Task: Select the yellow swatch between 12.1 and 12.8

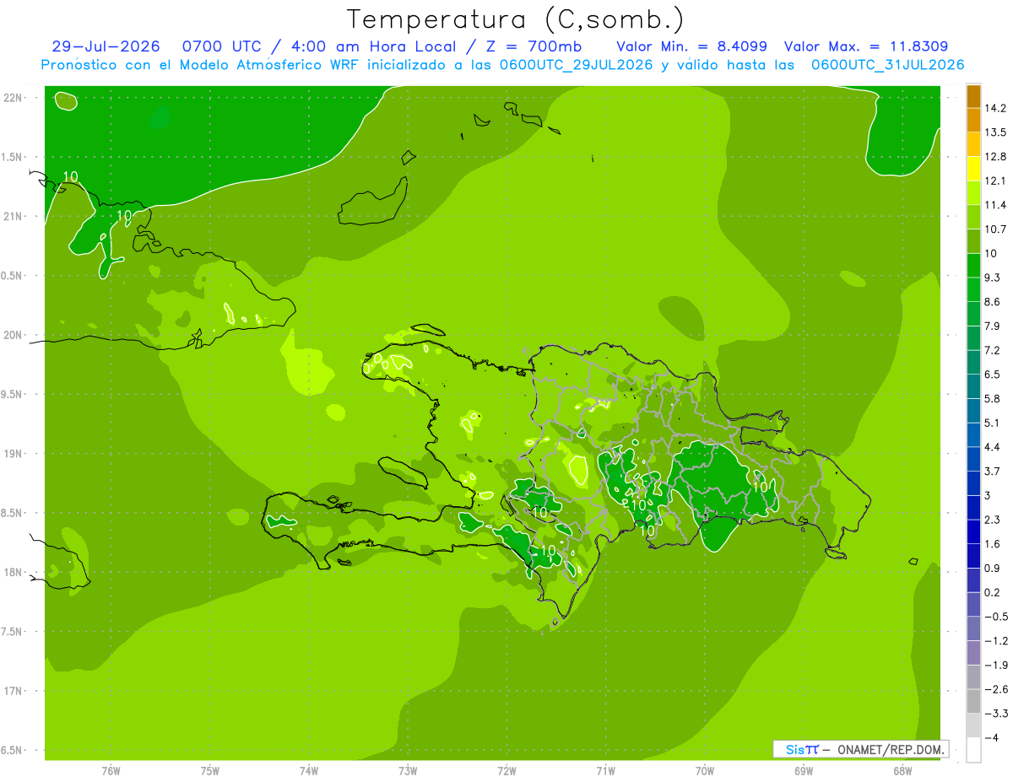Action: 973,170
